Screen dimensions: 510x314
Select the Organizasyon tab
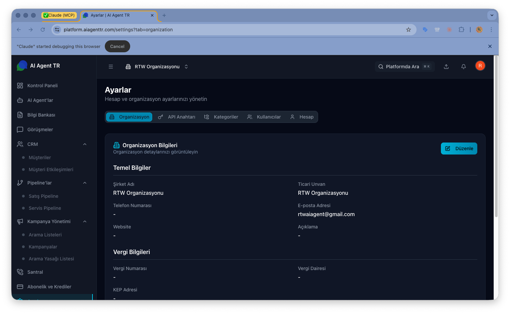click(129, 117)
